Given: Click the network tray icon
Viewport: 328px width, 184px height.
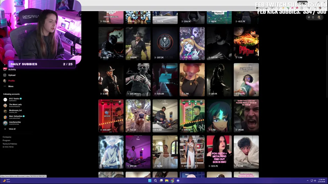Looking at the screenshot, I should point(311,181).
